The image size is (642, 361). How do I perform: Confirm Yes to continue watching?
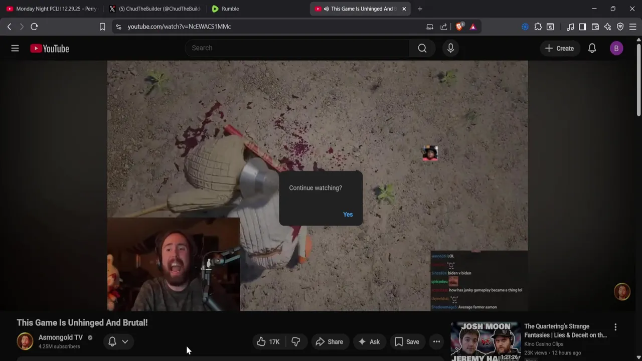click(x=348, y=214)
